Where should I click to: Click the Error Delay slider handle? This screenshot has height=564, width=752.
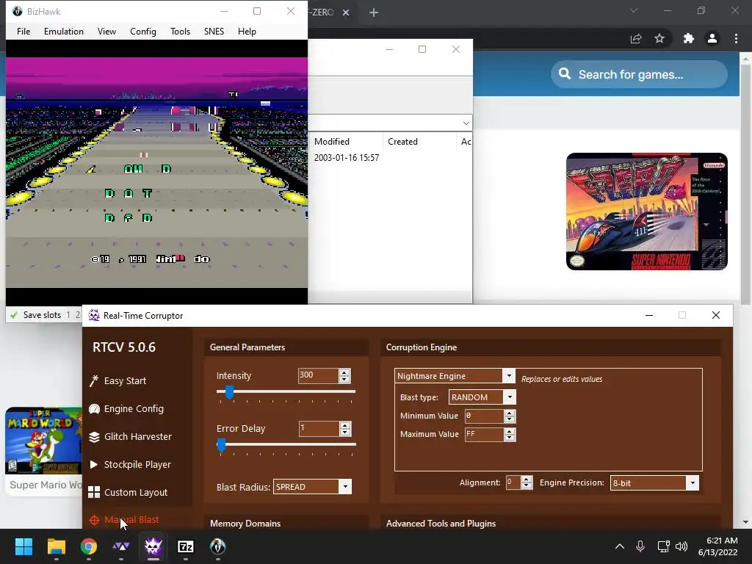click(x=221, y=444)
